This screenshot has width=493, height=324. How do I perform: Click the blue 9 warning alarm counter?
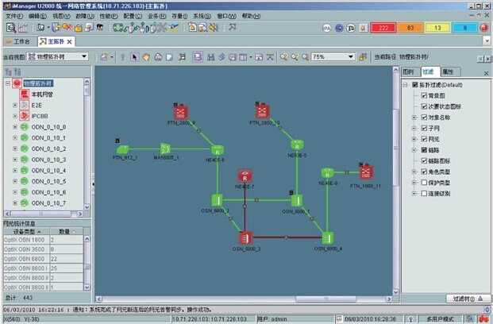point(464,28)
